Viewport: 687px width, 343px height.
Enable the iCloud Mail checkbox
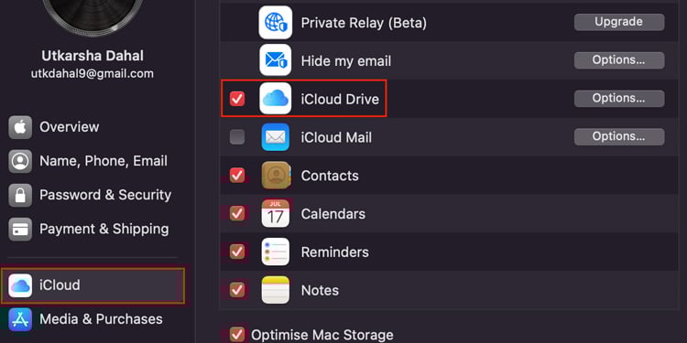(x=237, y=137)
